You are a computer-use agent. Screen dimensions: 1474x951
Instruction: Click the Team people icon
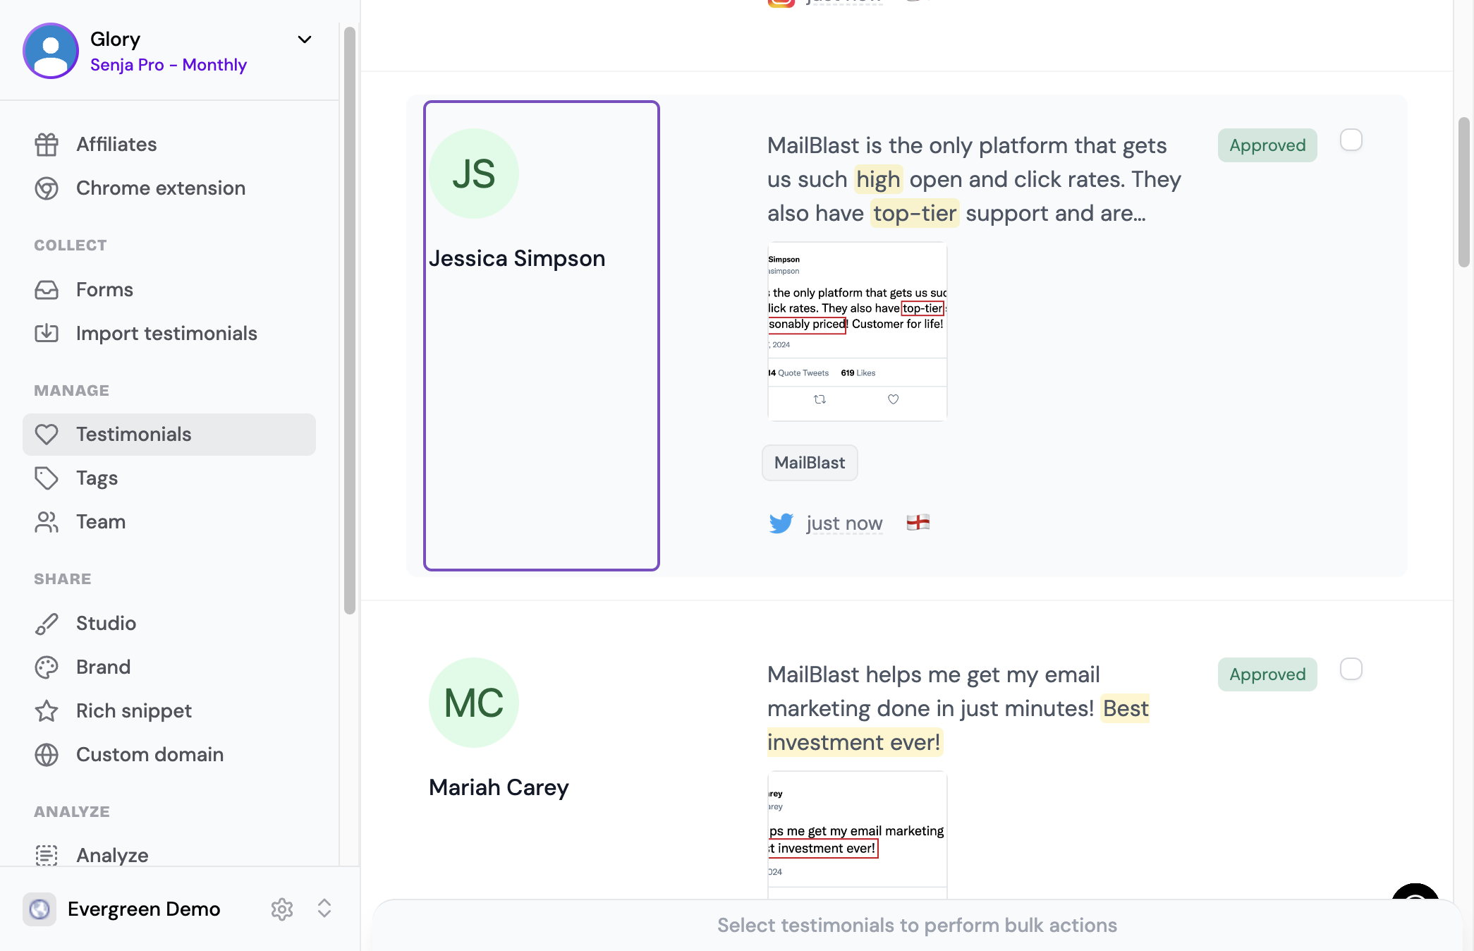[x=47, y=522]
